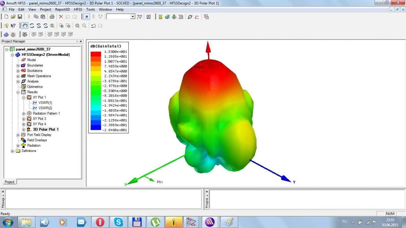Click the Print icon in the toolbar
The width and height of the screenshot is (406, 228).
click(52, 17)
